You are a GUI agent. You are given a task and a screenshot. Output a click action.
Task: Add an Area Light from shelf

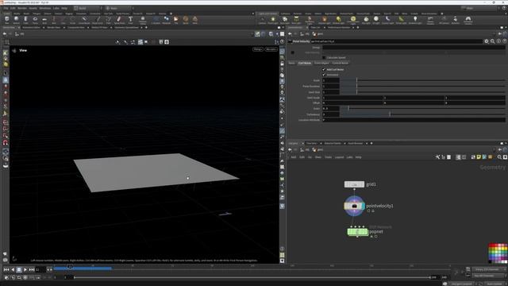point(296,20)
